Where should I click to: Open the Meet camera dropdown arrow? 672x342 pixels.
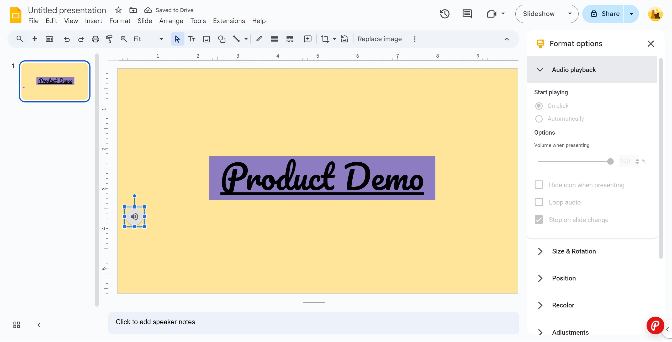click(x=503, y=14)
